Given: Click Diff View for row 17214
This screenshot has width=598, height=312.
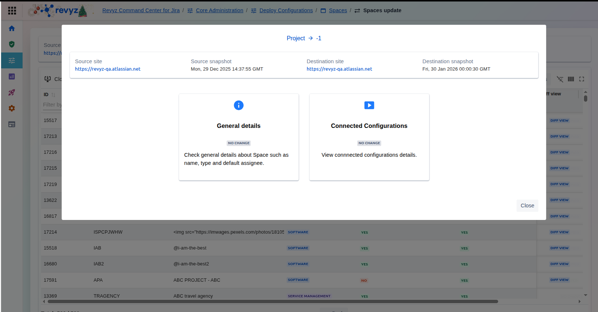Looking at the screenshot, I should click(559, 232).
